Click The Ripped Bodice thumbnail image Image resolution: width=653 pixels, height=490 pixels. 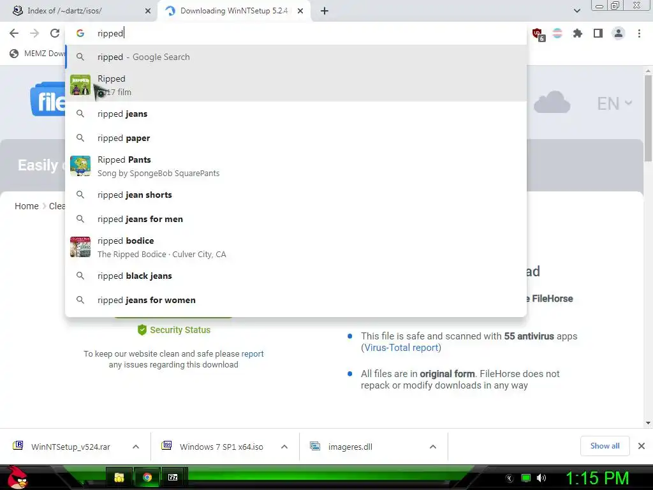point(80,247)
